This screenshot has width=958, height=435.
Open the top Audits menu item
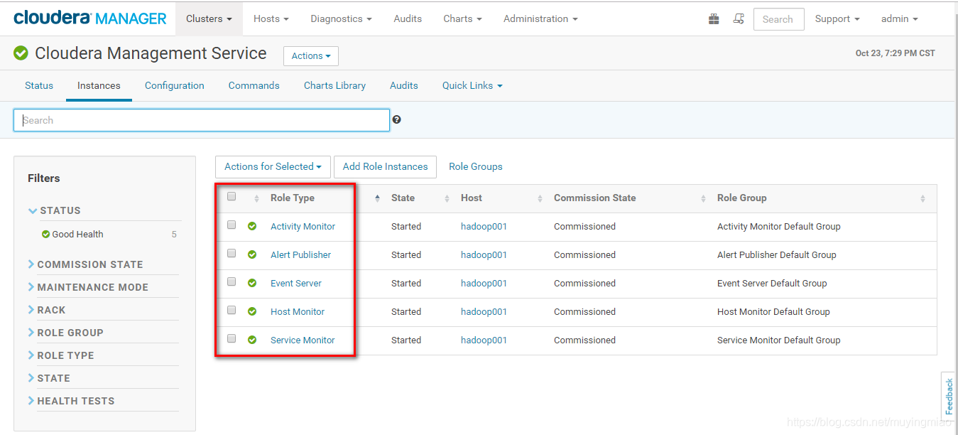coord(408,18)
